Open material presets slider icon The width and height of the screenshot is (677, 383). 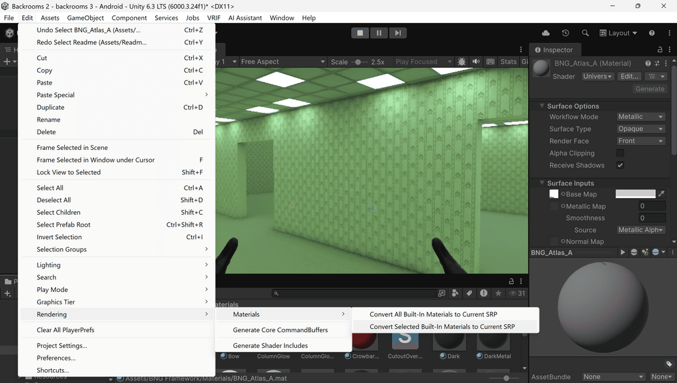point(657,63)
